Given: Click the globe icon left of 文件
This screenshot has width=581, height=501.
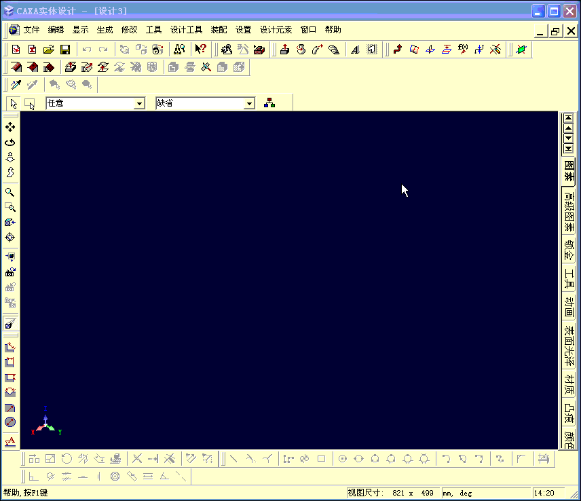Looking at the screenshot, I should (x=14, y=30).
